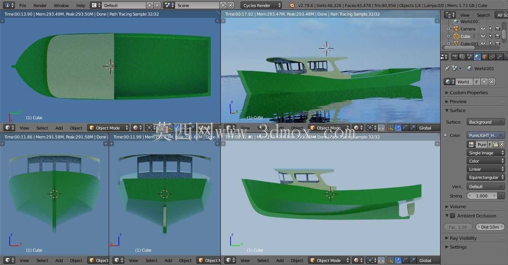Open Scene properties tab
This screenshot has width=508, height=265.
click(470, 57)
